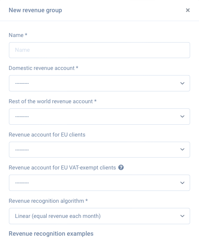This screenshot has width=199, height=239.
Task: Focus the Name text field
Action: click(99, 50)
